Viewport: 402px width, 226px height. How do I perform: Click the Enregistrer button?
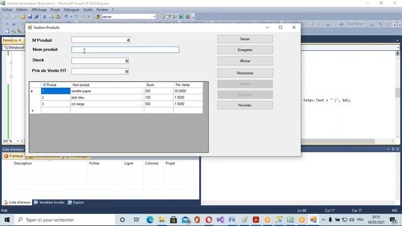[x=245, y=50]
